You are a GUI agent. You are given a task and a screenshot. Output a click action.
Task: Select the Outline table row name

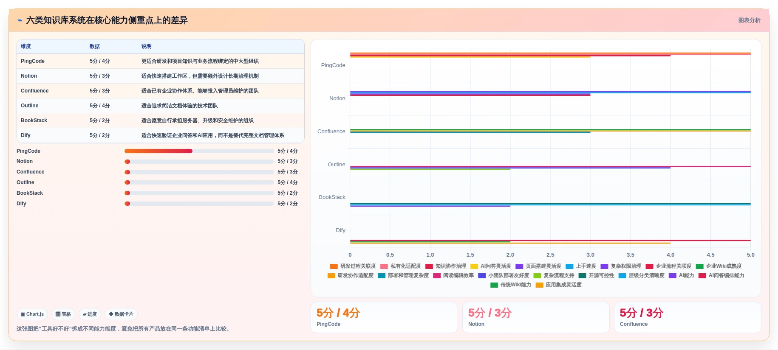coord(29,106)
